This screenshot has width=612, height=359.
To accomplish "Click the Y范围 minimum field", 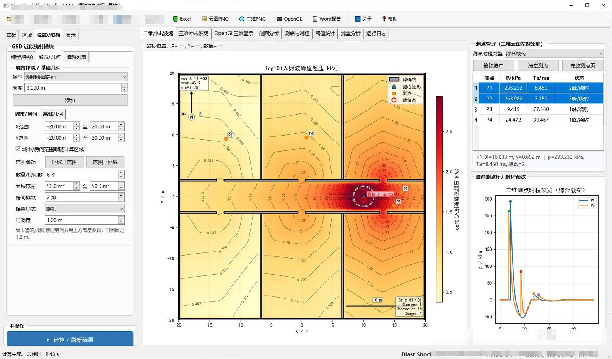I will tap(59, 138).
